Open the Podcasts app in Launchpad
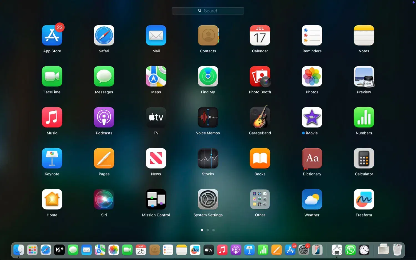Image resolution: width=416 pixels, height=260 pixels. [x=104, y=118]
